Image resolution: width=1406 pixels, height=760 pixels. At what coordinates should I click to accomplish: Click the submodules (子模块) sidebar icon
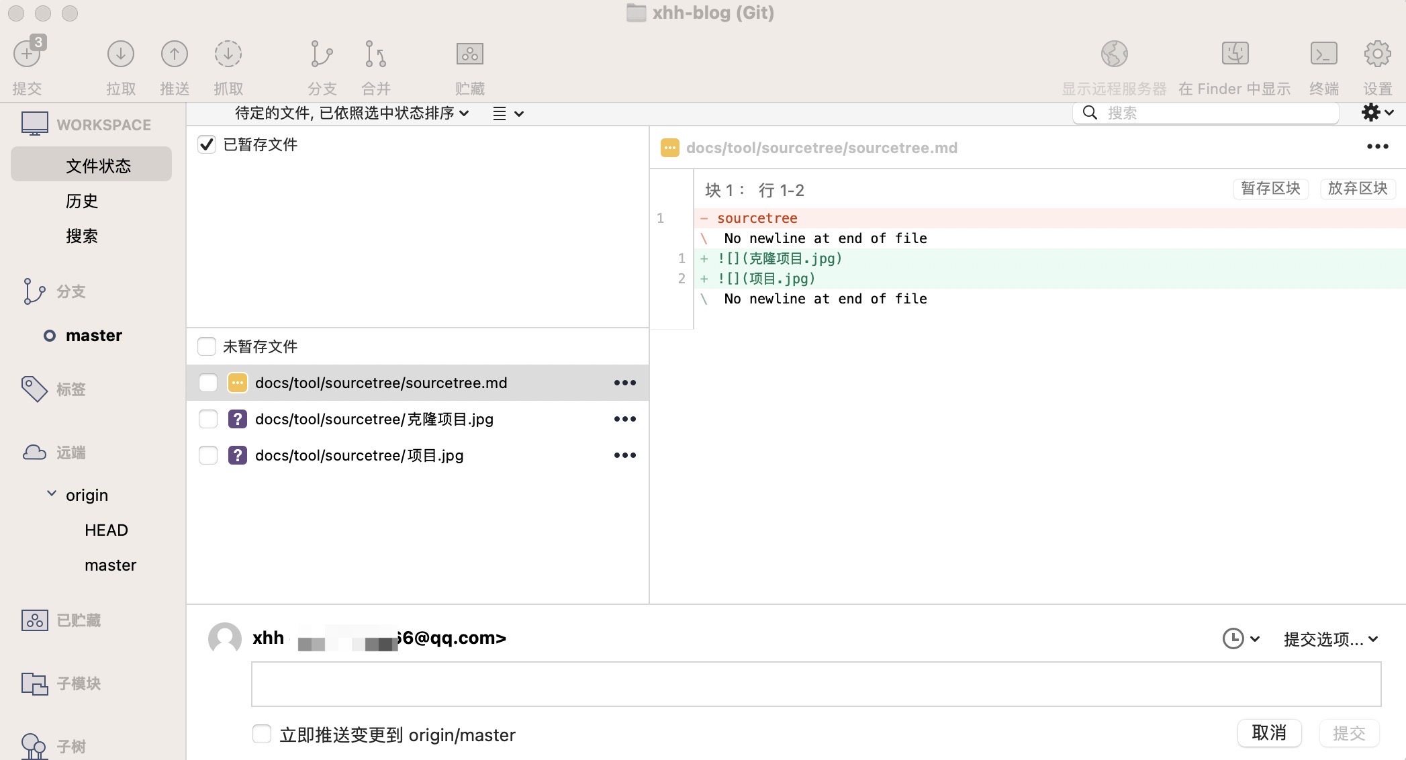tap(35, 683)
